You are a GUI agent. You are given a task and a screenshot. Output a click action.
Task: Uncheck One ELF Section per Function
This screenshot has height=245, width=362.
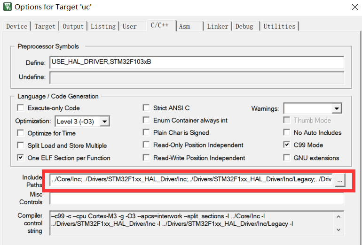point(21,158)
